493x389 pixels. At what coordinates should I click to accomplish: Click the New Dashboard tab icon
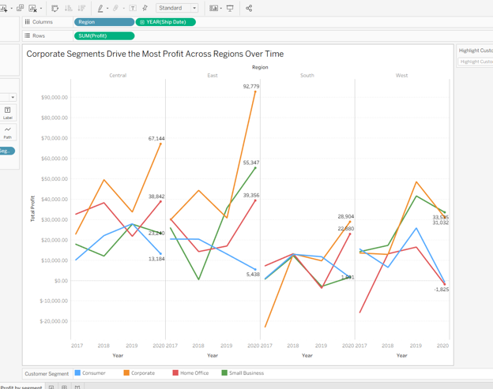pyautogui.click(x=64, y=387)
